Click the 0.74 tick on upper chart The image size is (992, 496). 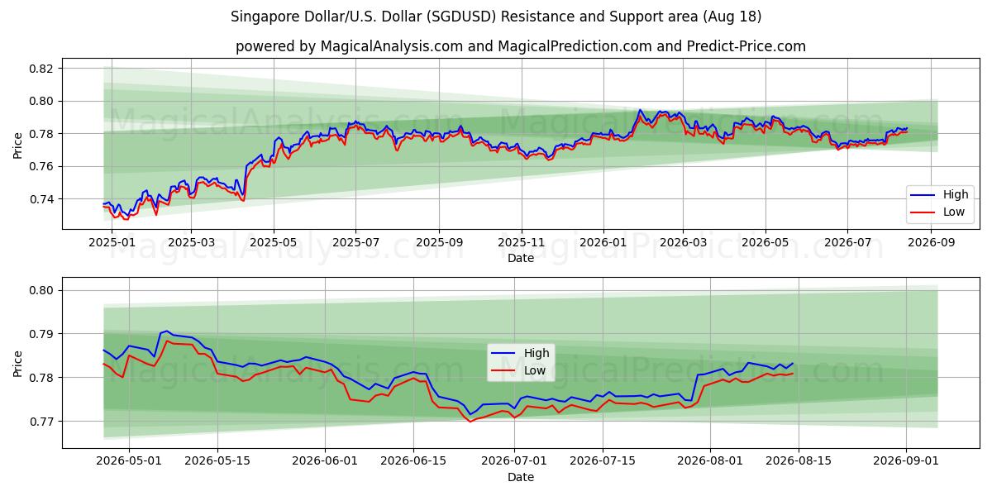[41, 199]
